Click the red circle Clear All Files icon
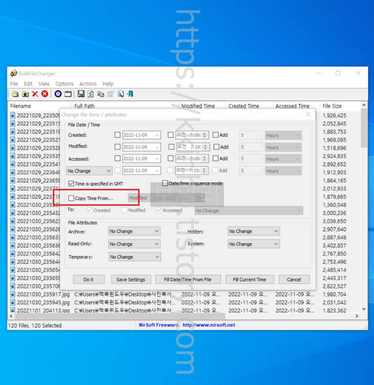Image resolution: width=374 pixels, height=385 pixels. [x=45, y=94]
